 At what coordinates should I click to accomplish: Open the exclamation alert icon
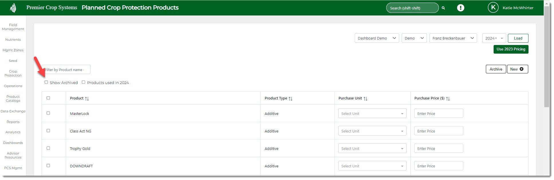pos(460,8)
